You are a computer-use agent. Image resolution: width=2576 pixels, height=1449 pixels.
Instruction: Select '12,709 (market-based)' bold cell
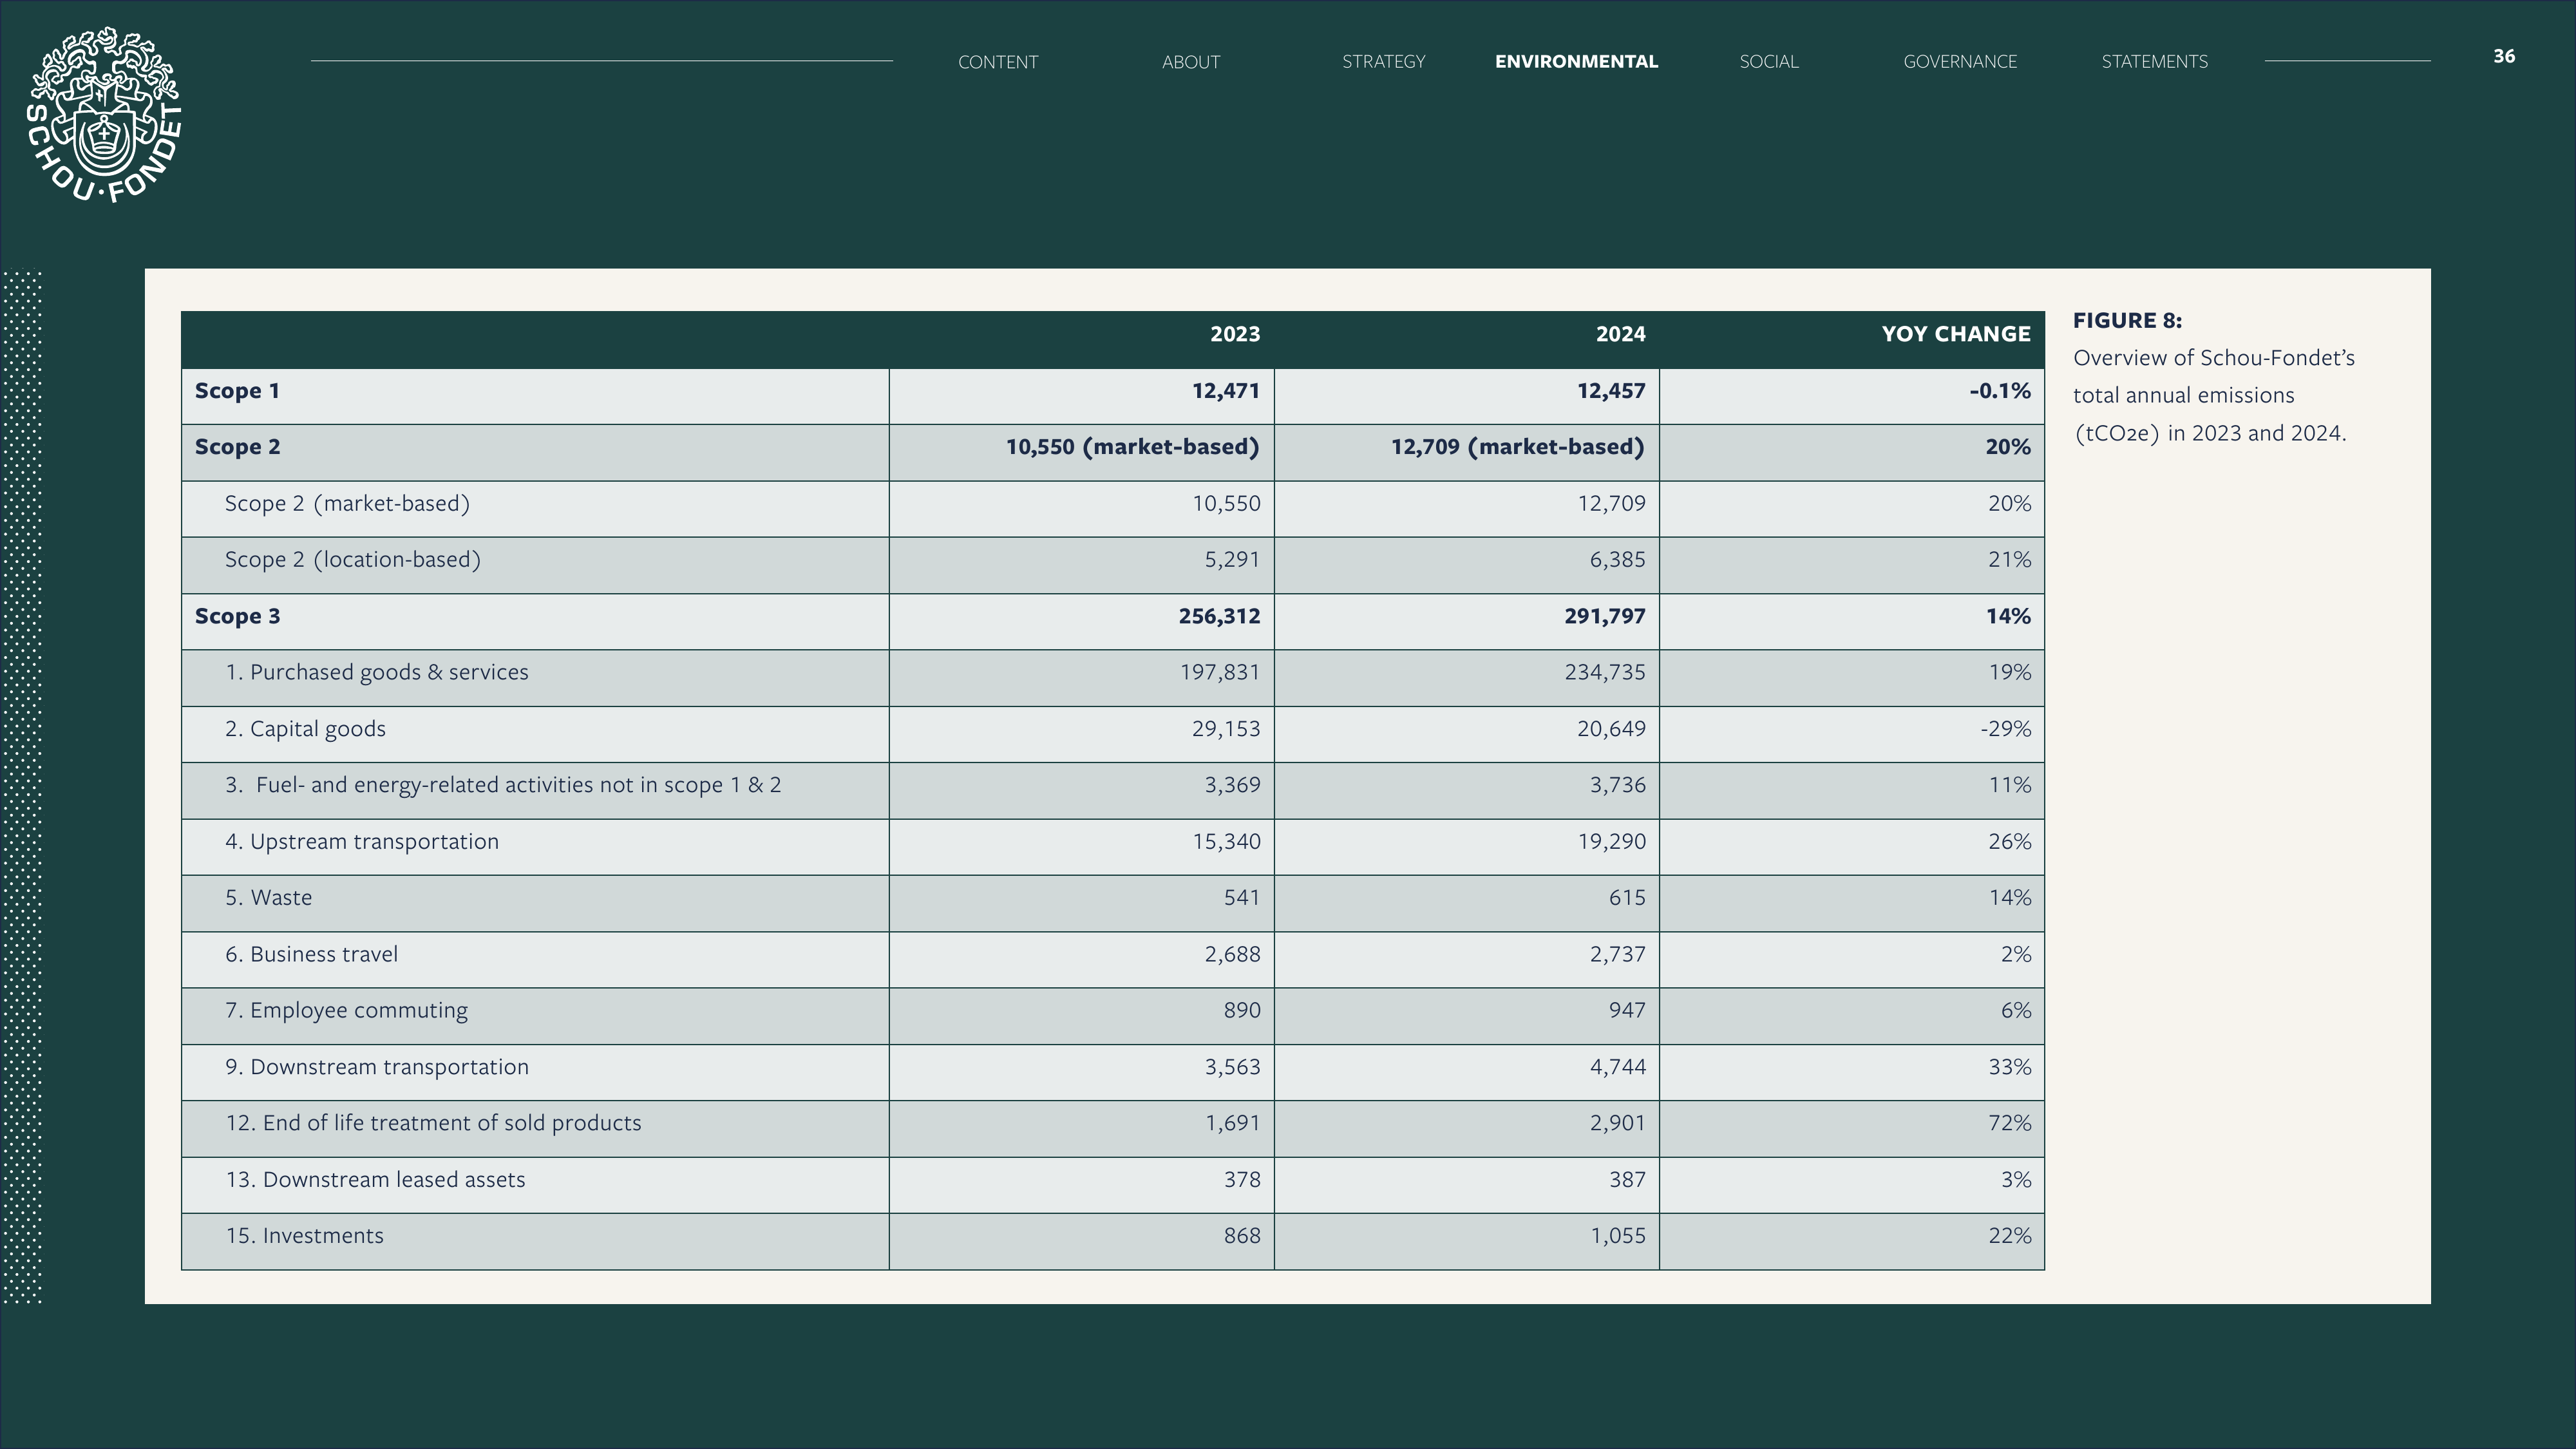[x=1518, y=447]
